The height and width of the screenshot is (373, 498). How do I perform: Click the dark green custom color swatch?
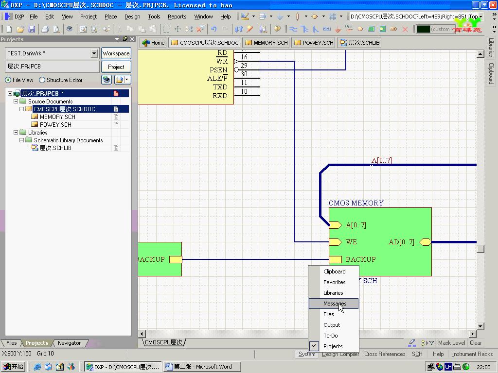tap(423, 29)
